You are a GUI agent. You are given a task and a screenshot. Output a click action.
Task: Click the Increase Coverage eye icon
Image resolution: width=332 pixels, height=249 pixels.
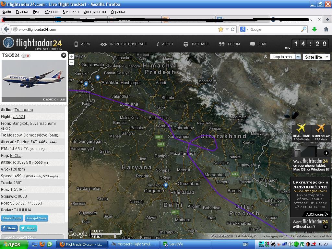[x=103, y=44]
